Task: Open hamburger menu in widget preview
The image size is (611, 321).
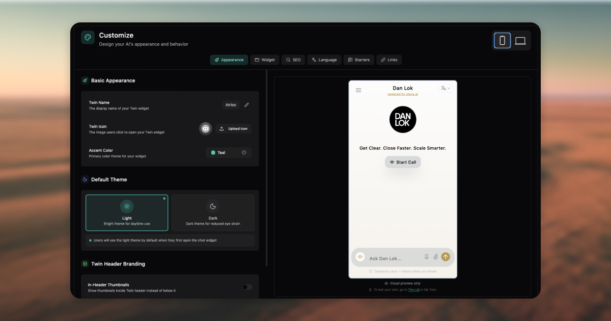Action: point(358,90)
